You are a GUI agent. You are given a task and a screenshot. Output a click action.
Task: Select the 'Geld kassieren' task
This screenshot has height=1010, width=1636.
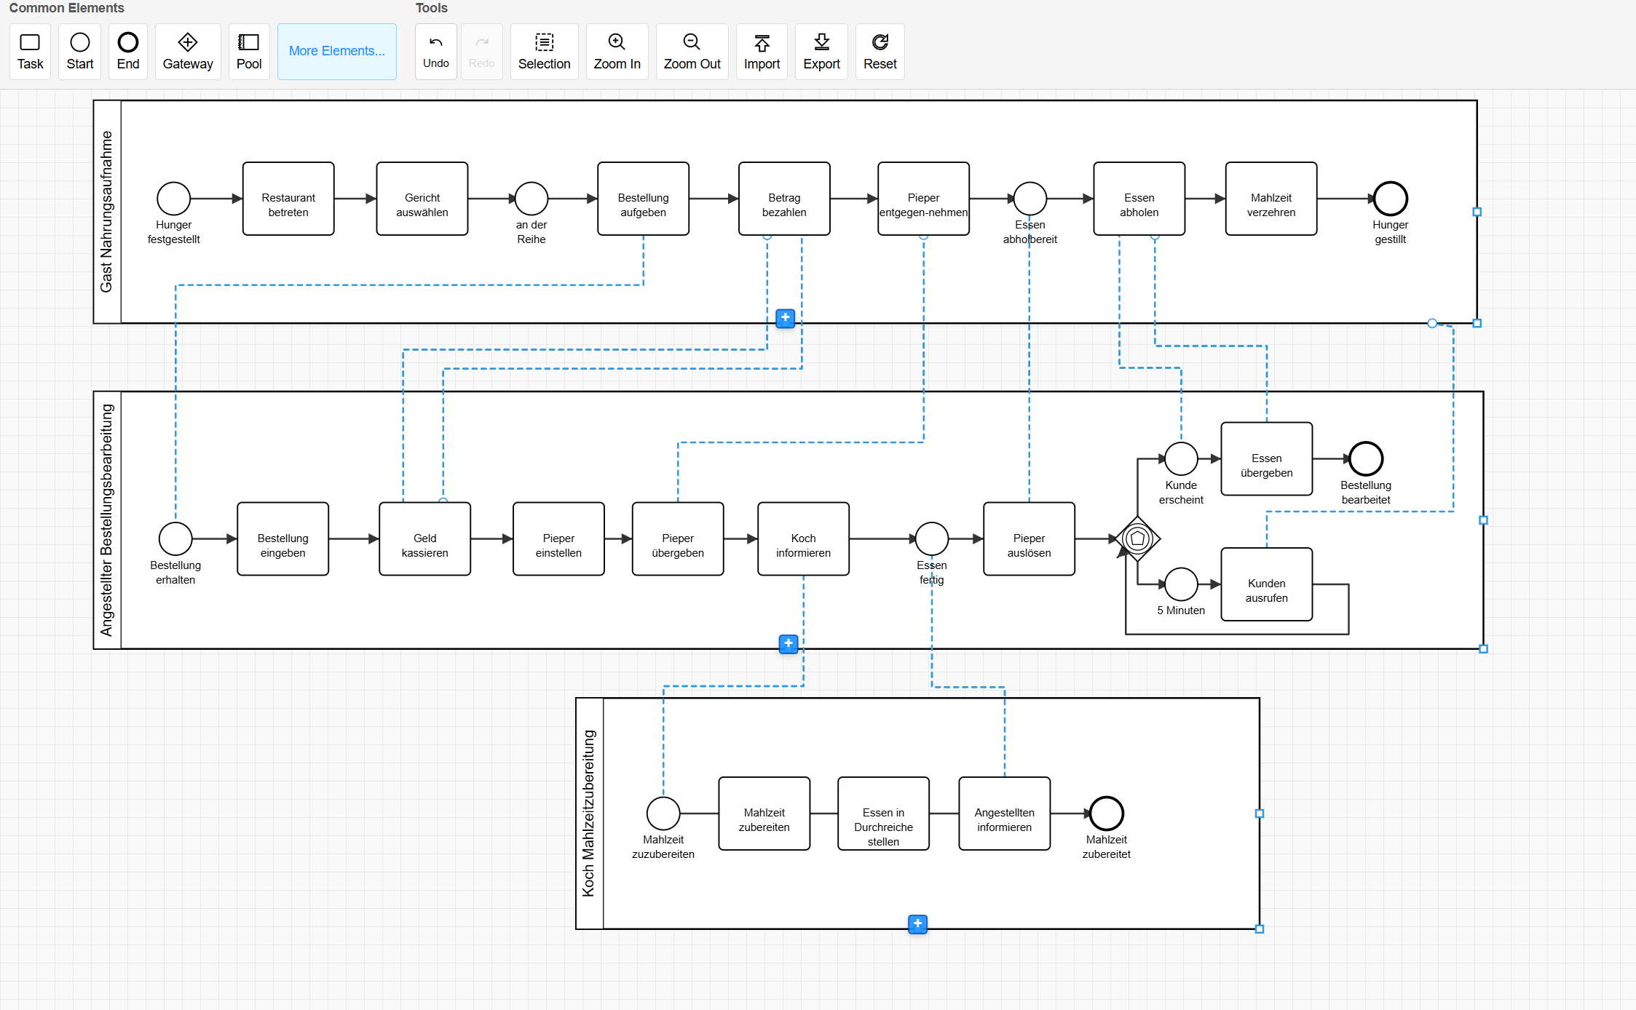[x=425, y=539]
